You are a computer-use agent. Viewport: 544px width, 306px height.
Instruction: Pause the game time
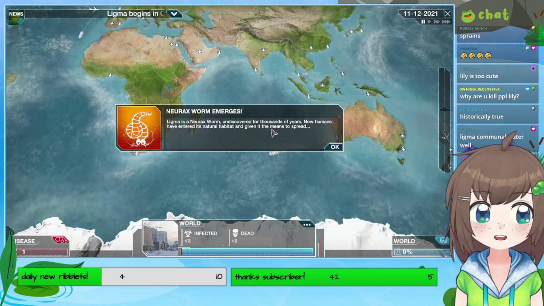click(x=423, y=22)
